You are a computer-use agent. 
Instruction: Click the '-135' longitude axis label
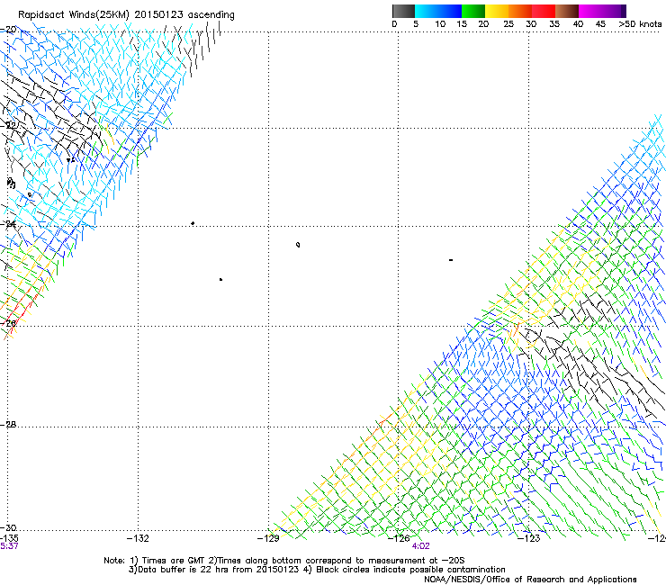(9, 538)
